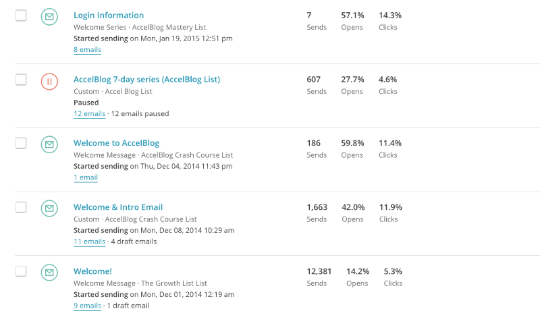This screenshot has width=540, height=313.
Task: Click the envelope icon for Login Information
Action: 49,17
